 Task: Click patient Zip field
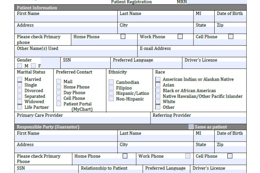pyautogui.click(x=230, y=30)
